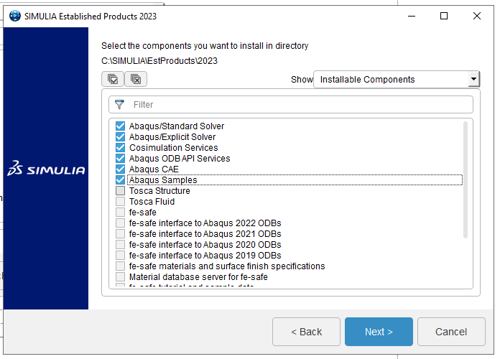The width and height of the screenshot is (500, 359).
Task: Toggle Cosimulation Services checkbox
Action: point(120,148)
